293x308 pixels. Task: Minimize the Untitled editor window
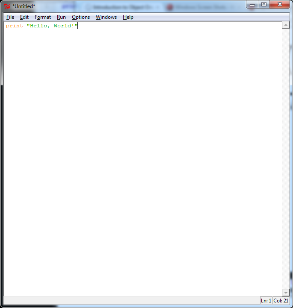click(252, 5)
